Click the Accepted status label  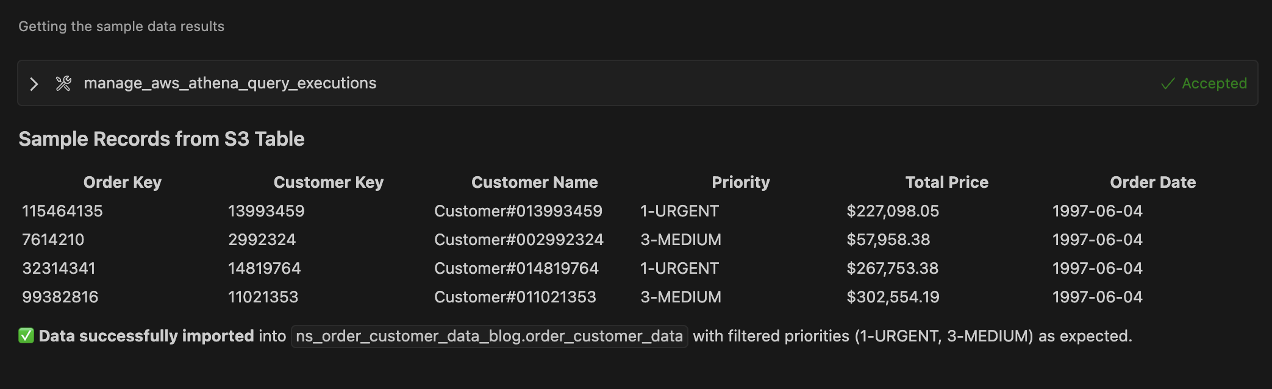1213,84
